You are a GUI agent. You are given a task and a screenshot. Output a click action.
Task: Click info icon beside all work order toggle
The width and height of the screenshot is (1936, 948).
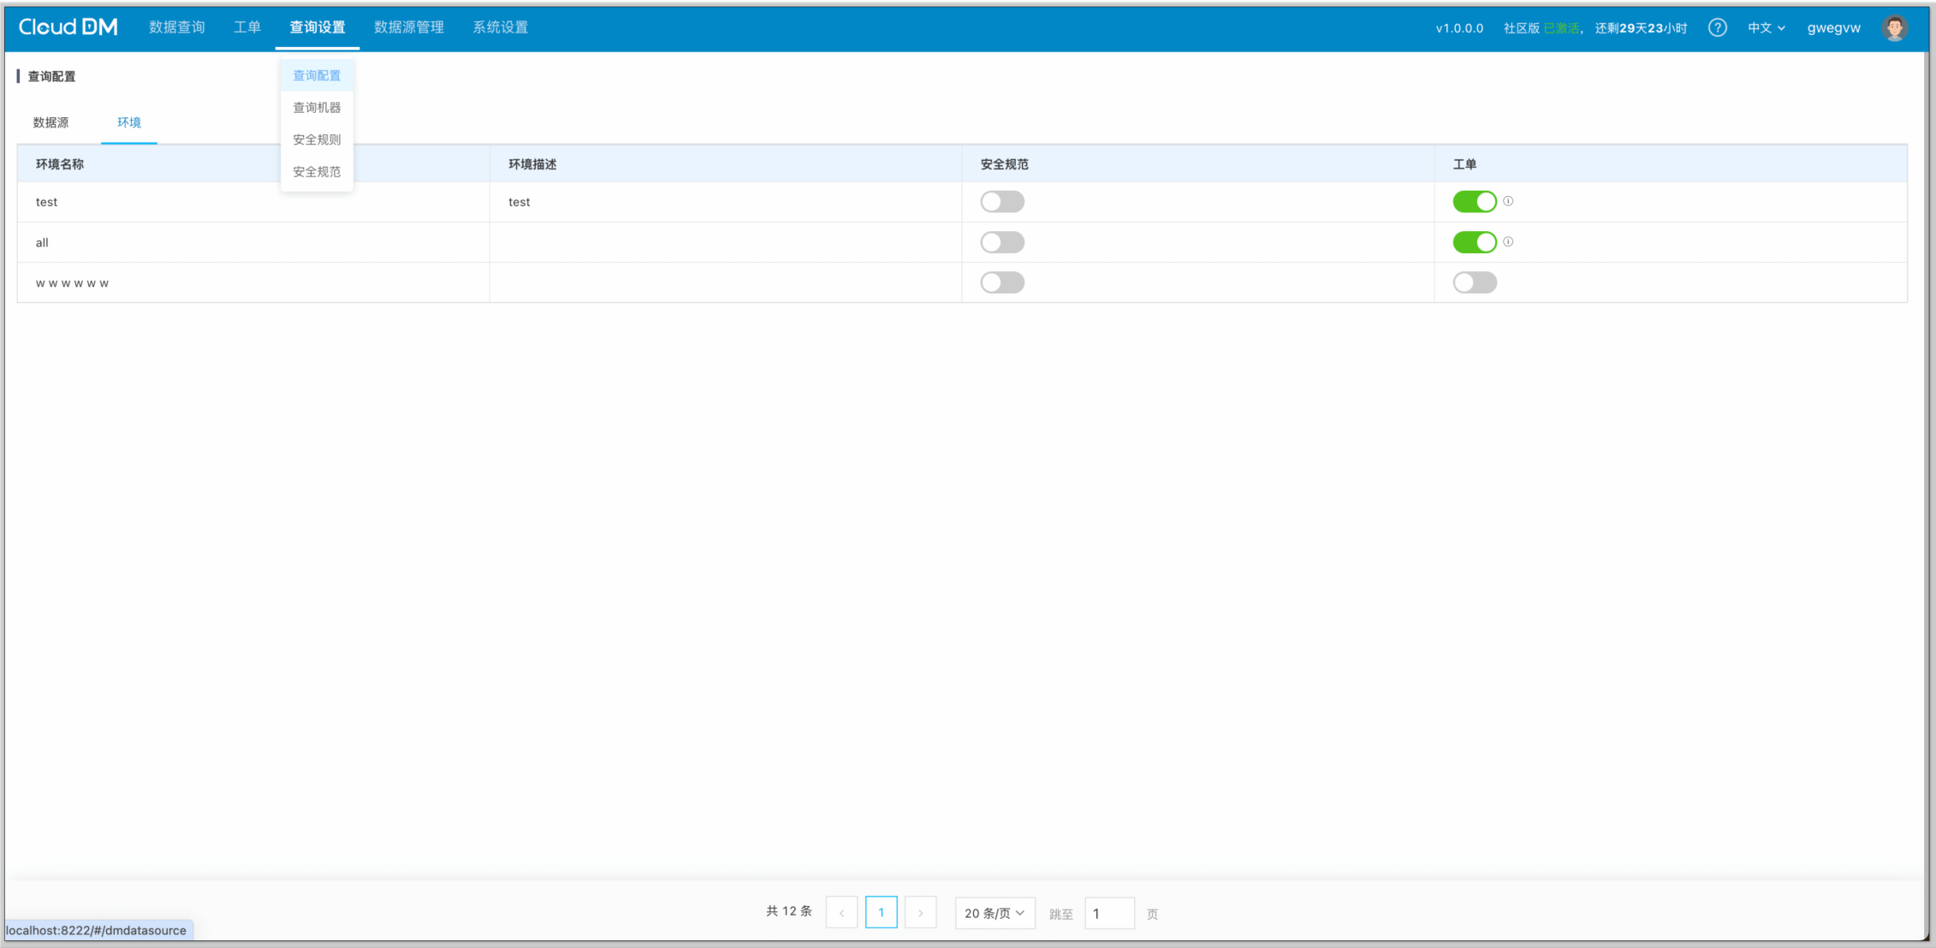coord(1508,241)
